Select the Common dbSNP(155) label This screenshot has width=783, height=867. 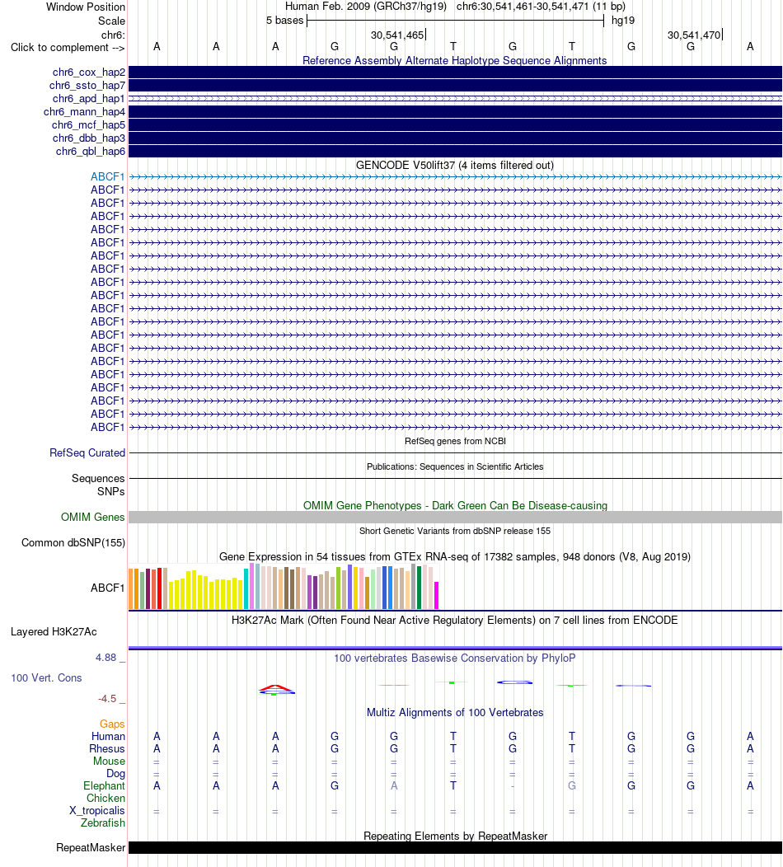click(x=73, y=543)
